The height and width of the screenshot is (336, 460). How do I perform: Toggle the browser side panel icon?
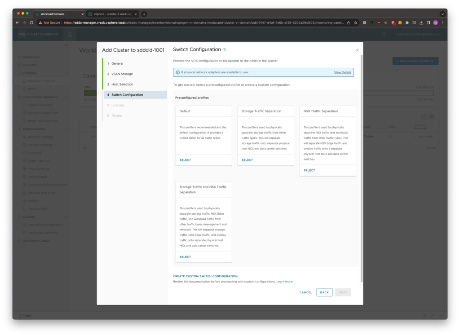coord(428,22)
